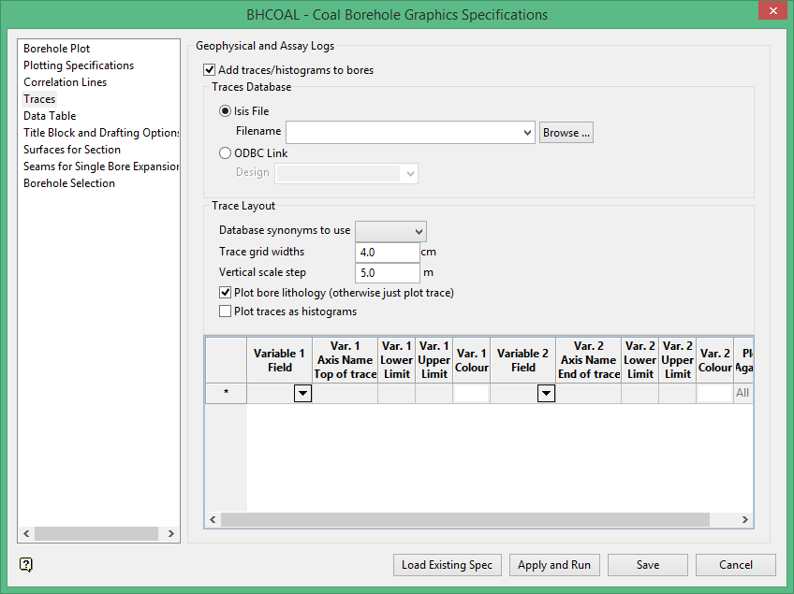Screen dimensions: 794x594
Task: Expand Database synonyms to use dropdown
Action: [417, 231]
